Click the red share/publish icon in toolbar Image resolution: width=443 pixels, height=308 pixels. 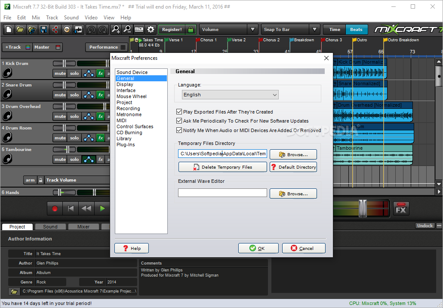click(x=55, y=29)
